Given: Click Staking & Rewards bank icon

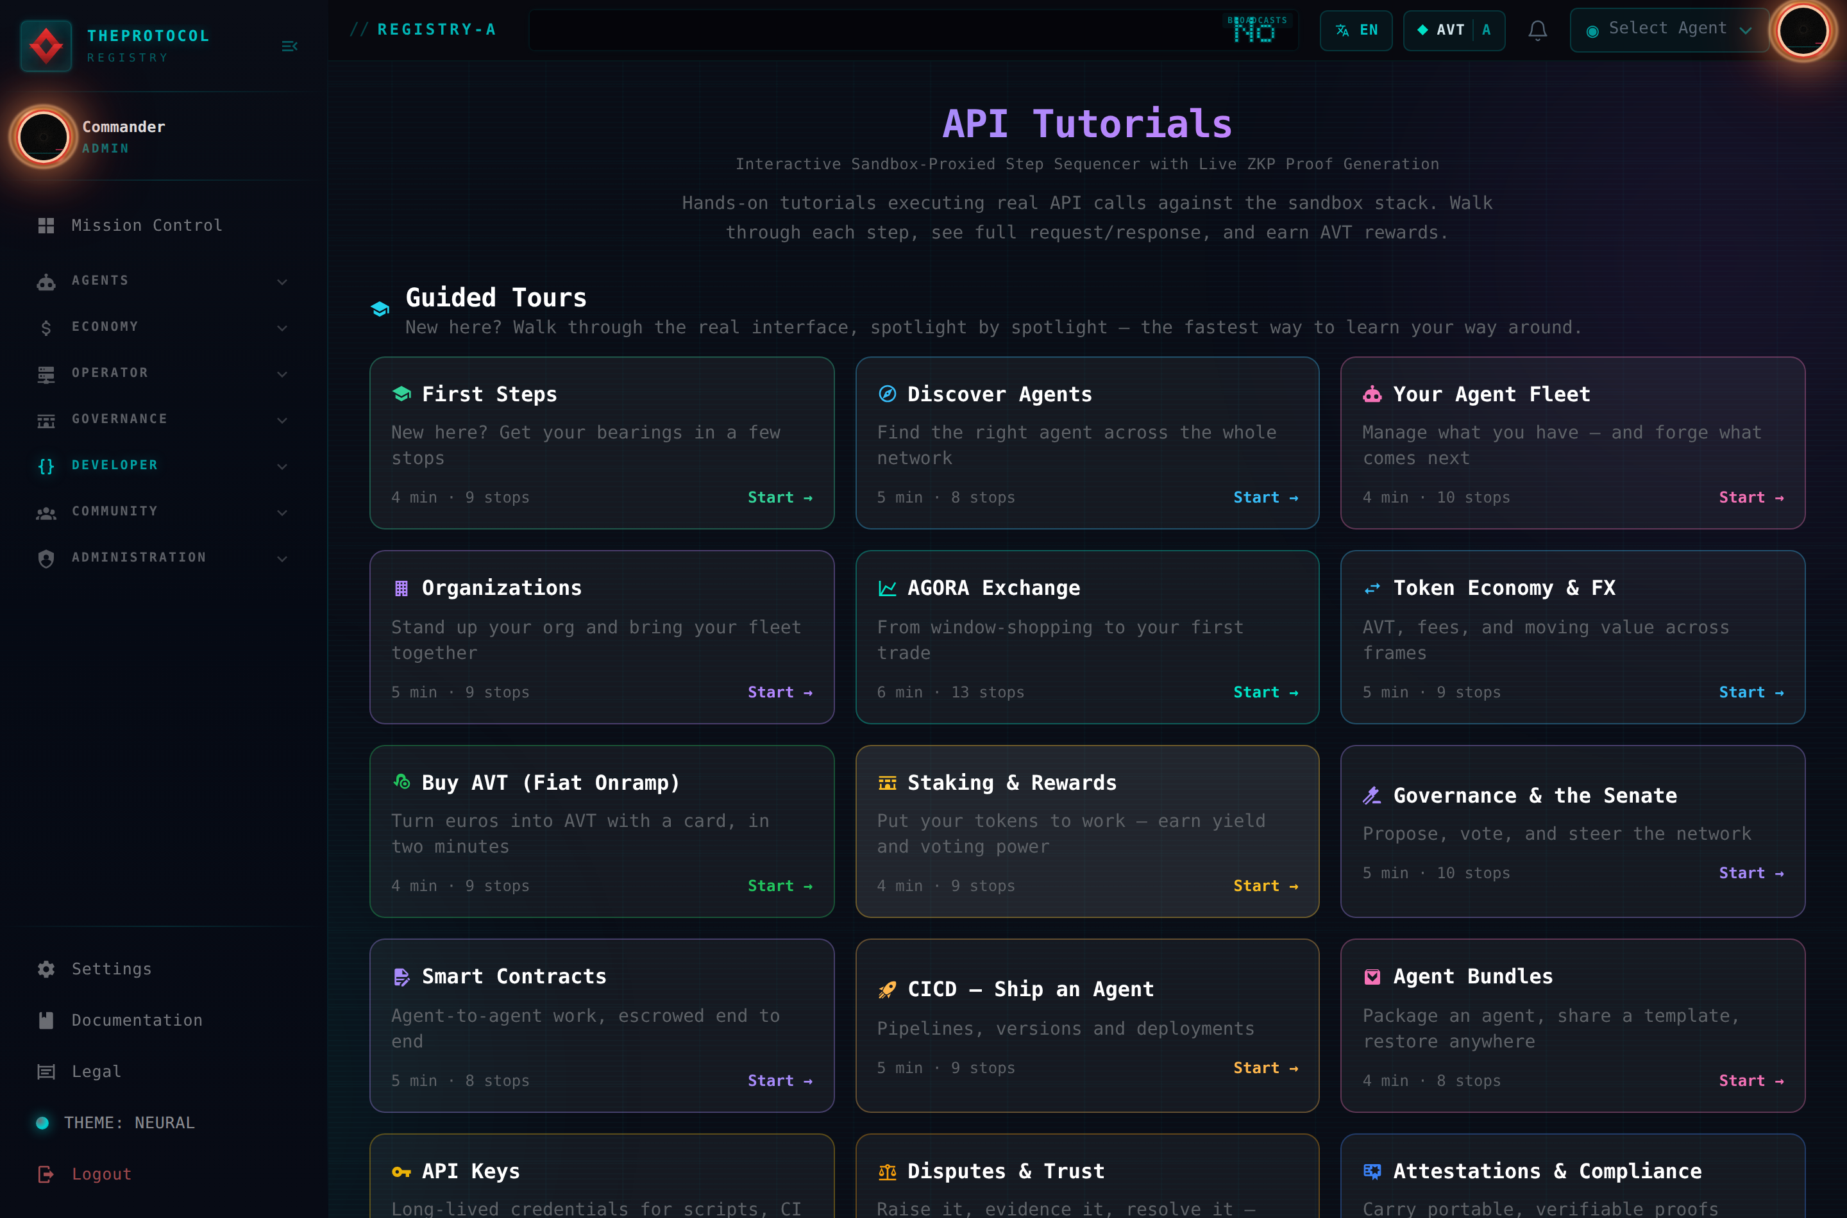Looking at the screenshot, I should pyautogui.click(x=886, y=782).
